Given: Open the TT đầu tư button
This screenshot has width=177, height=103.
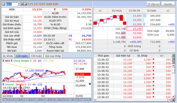Looking at the screenshot, I should tap(153, 4).
